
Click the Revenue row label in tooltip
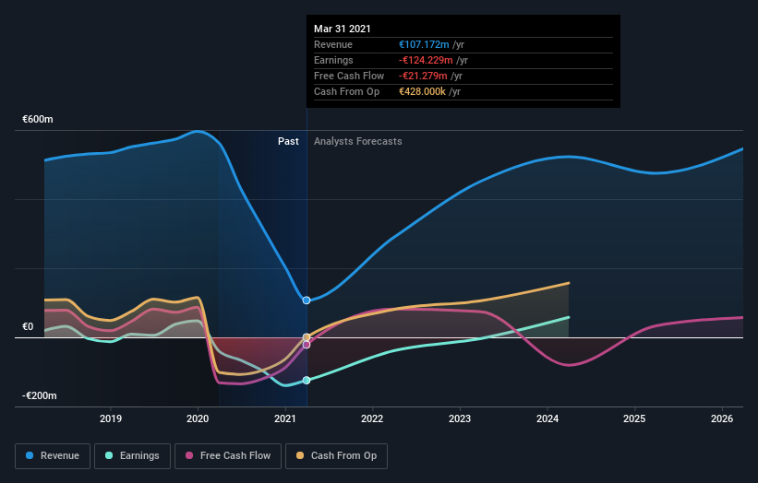point(333,44)
